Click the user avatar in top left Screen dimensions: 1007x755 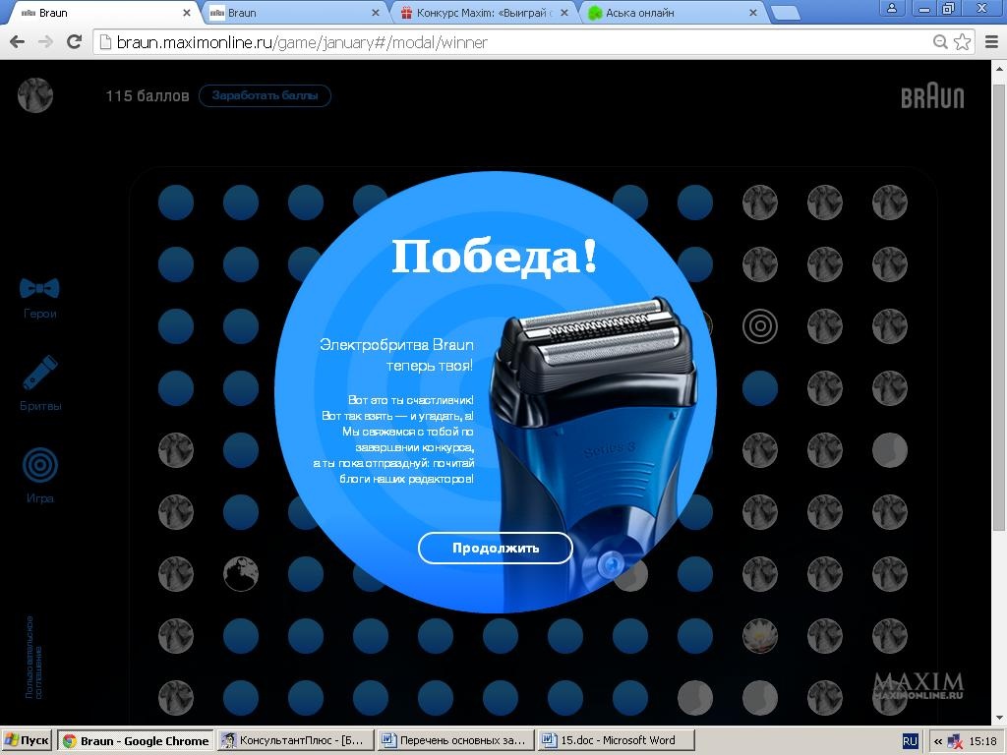pos(35,95)
